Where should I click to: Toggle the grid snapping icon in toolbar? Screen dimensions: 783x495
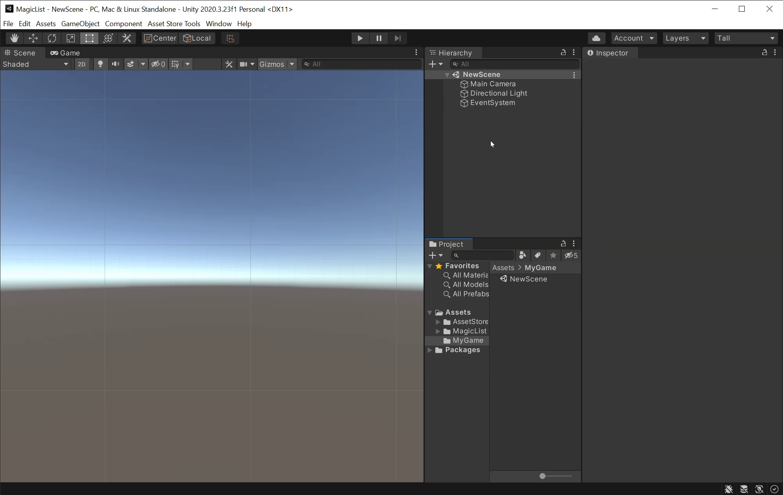[x=230, y=38]
